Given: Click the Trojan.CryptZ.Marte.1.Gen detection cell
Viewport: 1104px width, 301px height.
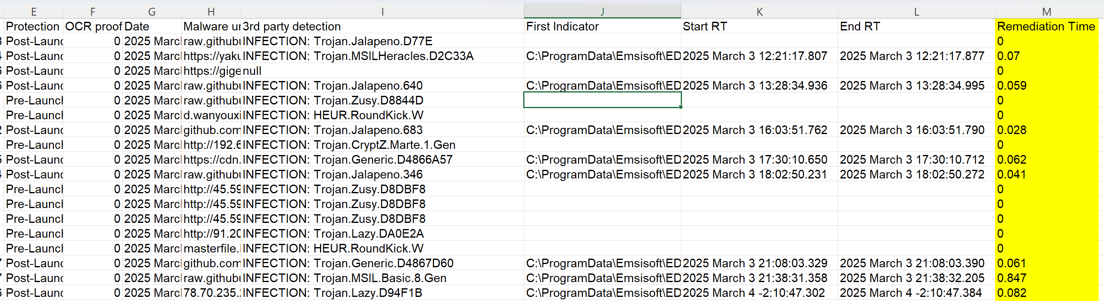Looking at the screenshot, I should (x=382, y=145).
